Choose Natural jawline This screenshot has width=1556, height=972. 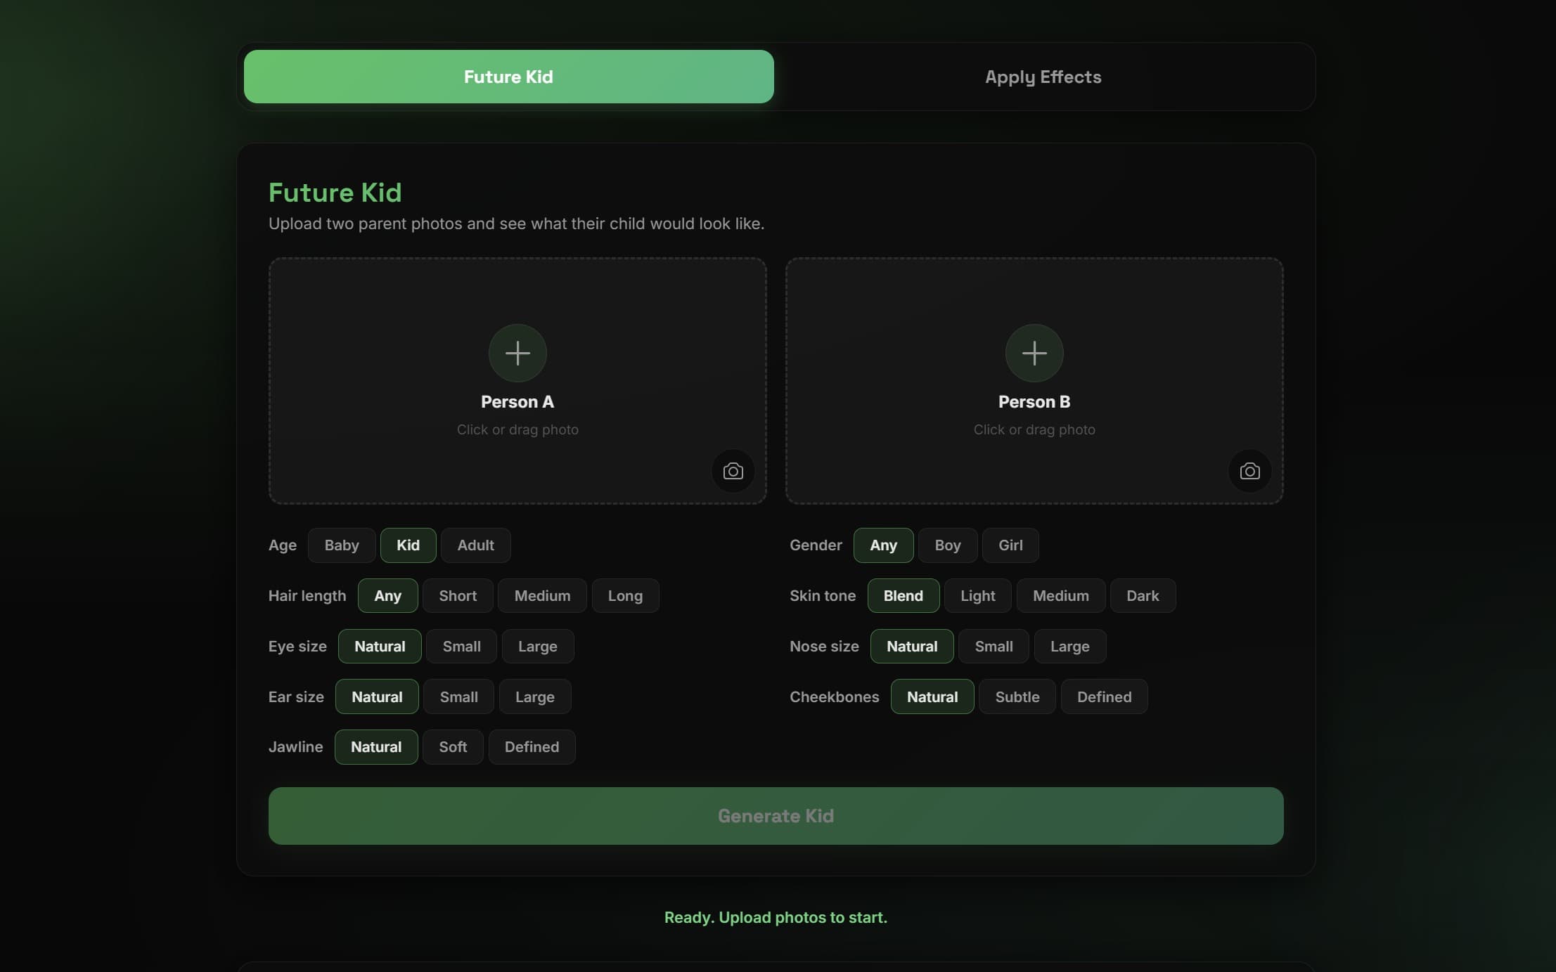[x=376, y=747]
